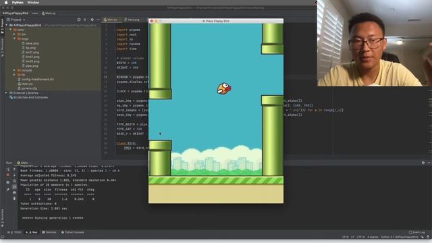Clear console with the trash icon

(x=14, y=198)
